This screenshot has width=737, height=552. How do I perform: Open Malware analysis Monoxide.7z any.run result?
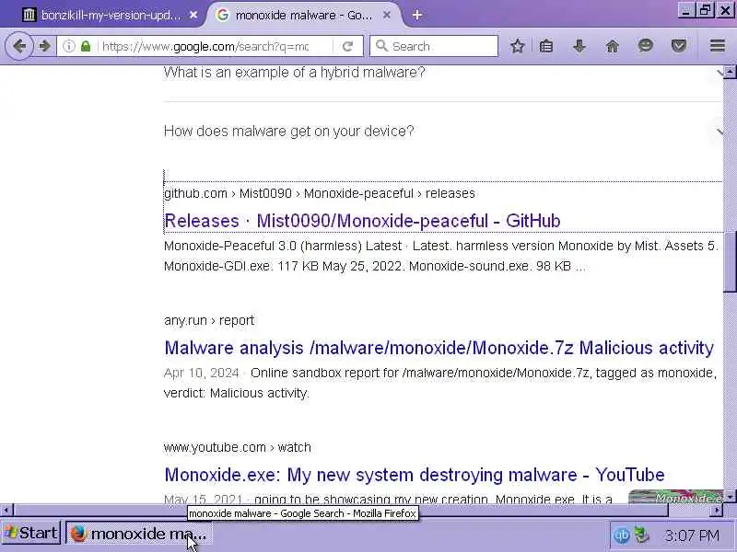[x=439, y=348]
